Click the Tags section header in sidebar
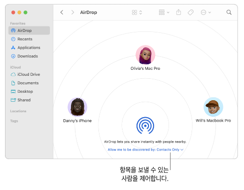 (14, 121)
